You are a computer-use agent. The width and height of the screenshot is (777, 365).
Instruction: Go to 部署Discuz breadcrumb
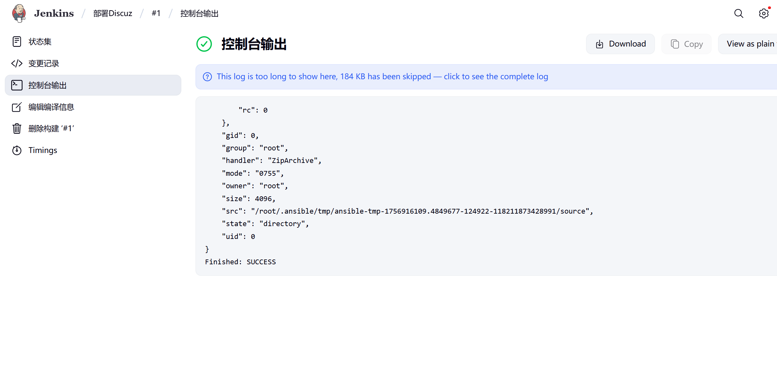(113, 13)
